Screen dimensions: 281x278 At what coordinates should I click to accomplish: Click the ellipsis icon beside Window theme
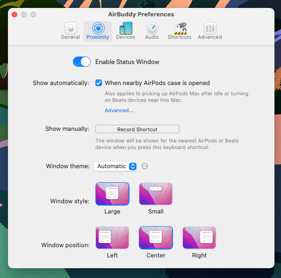pos(145,166)
